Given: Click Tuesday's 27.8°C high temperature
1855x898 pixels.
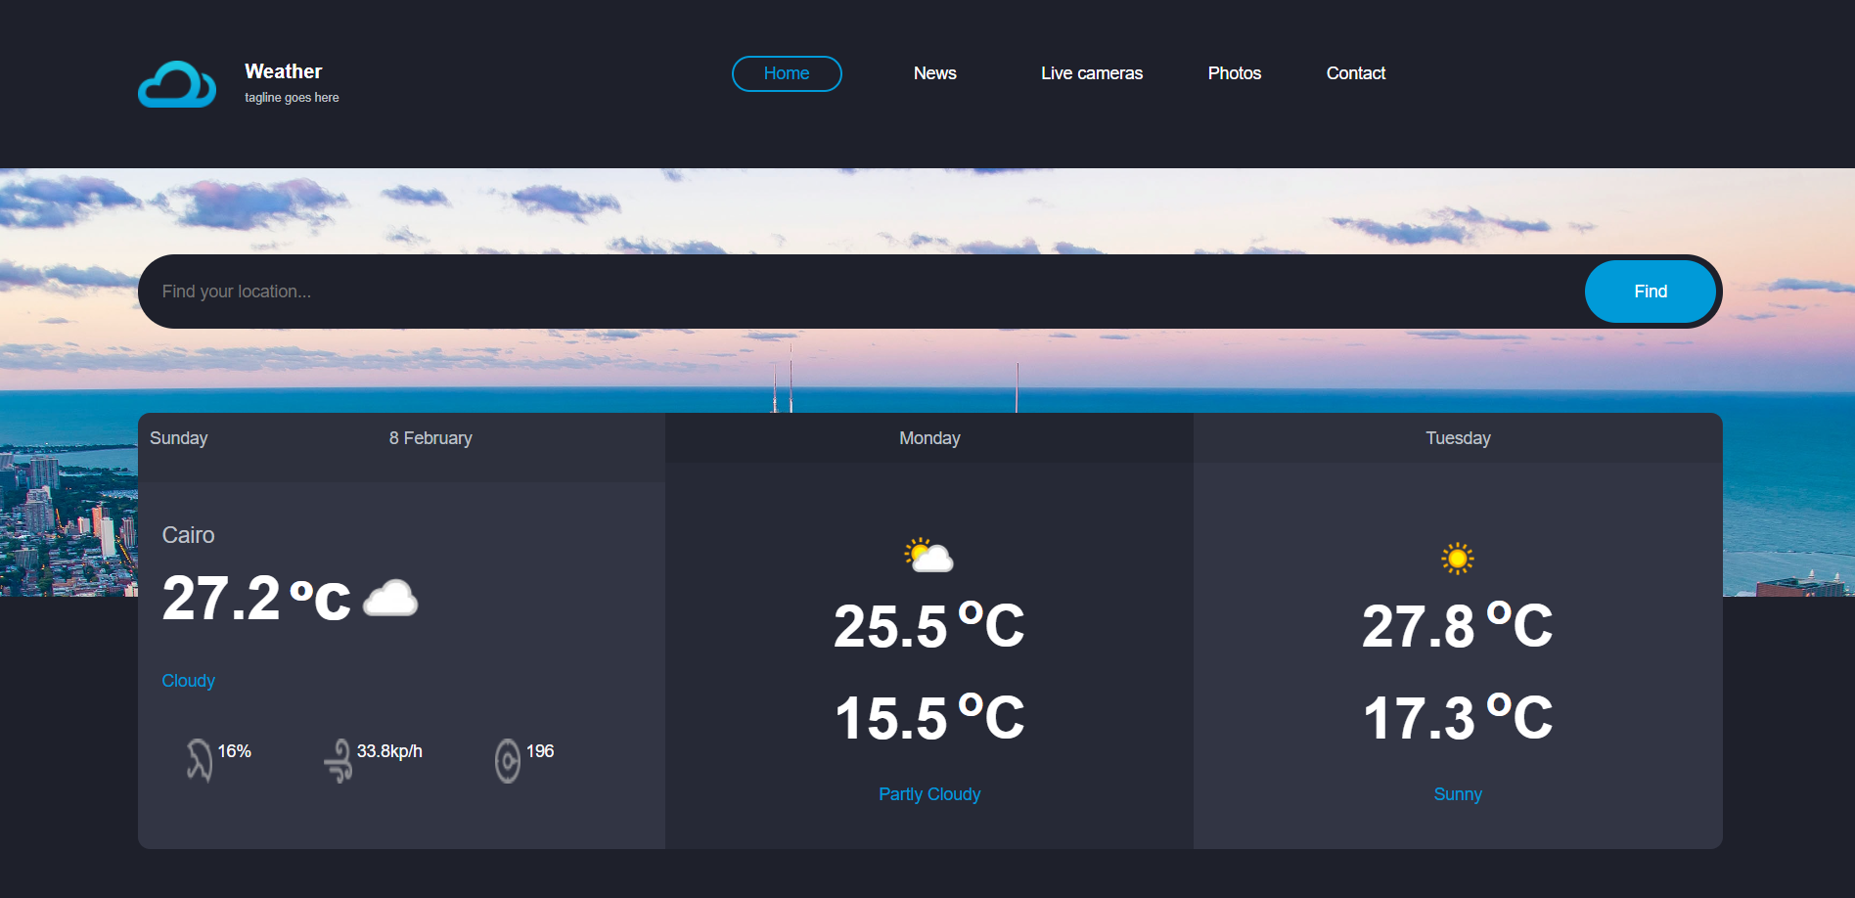Looking at the screenshot, I should [x=1457, y=626].
